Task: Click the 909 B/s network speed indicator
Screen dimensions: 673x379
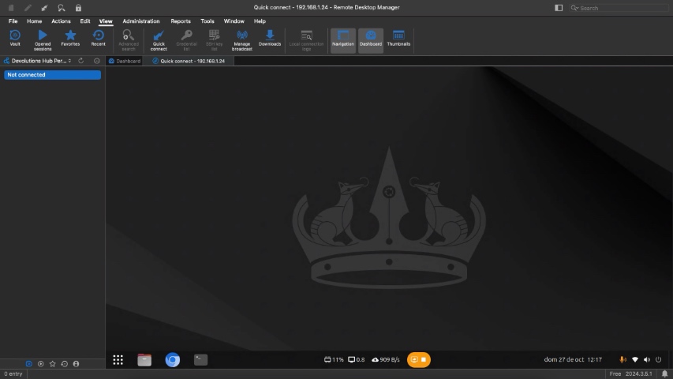Action: (x=386, y=360)
